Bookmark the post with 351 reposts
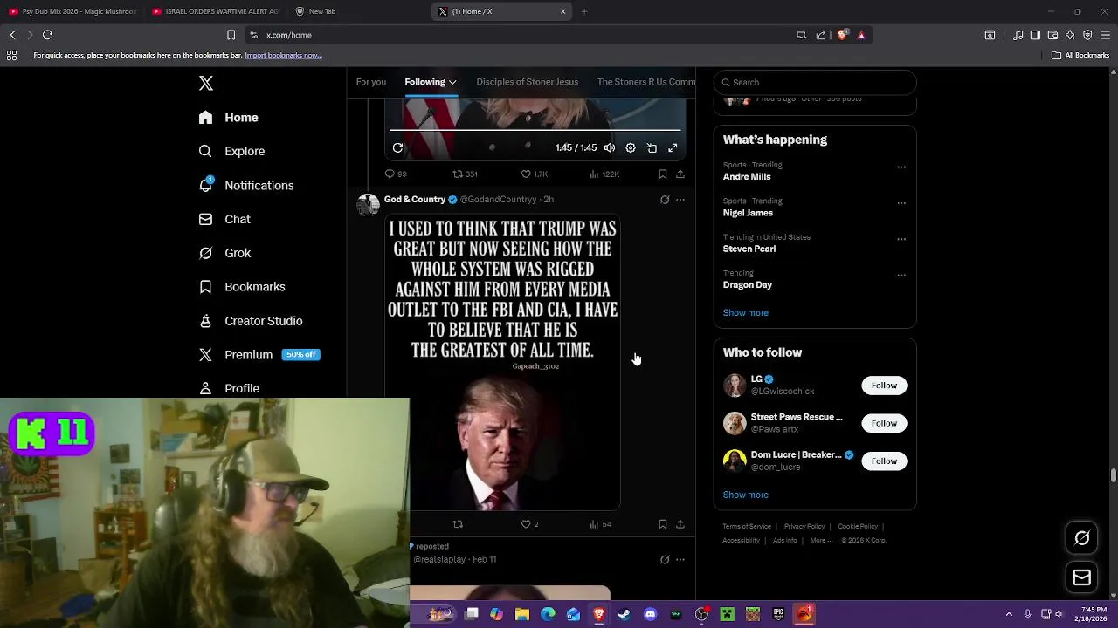The height and width of the screenshot is (628, 1118). coord(662,174)
